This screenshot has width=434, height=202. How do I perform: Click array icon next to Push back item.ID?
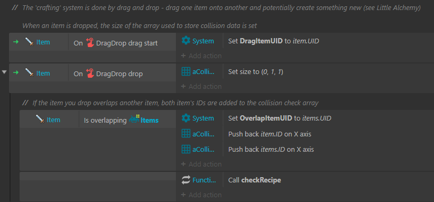[x=186, y=134]
